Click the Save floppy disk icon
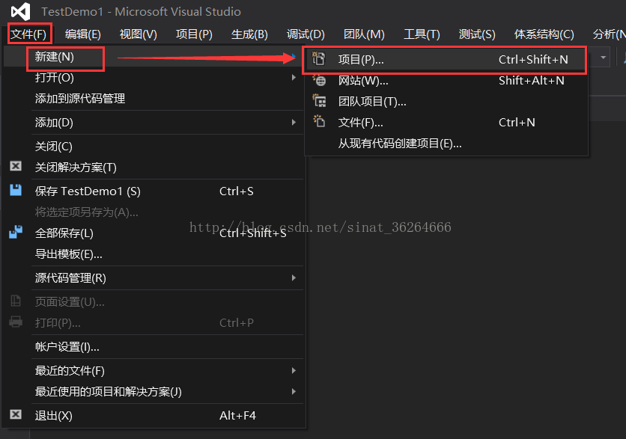Image resolution: width=626 pixels, height=439 pixels. 16,190
